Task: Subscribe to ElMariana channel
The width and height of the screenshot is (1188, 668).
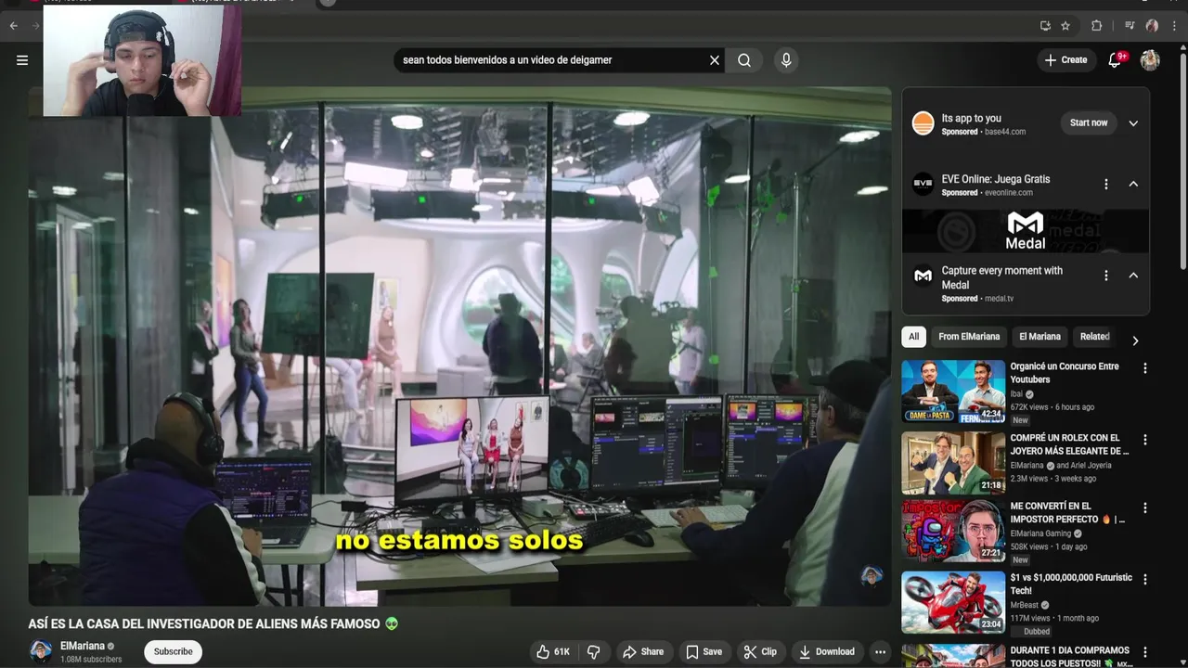Action: click(x=173, y=651)
